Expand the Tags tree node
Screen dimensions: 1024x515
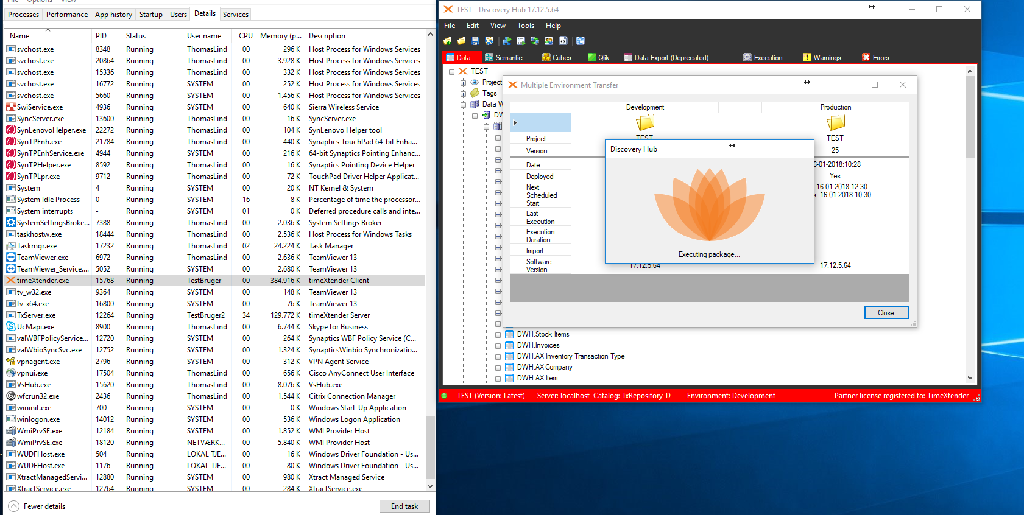pos(463,93)
